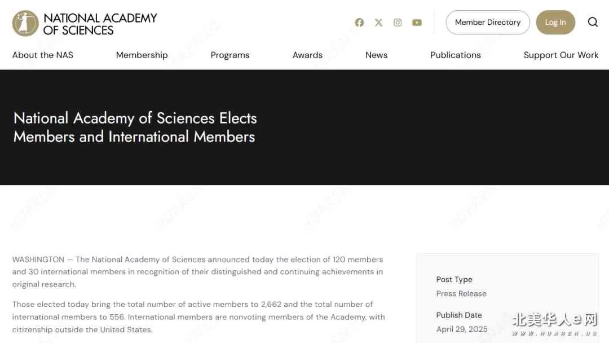The height and width of the screenshot is (343, 609).
Task: Open the X (Twitter) social icon
Action: (x=379, y=23)
